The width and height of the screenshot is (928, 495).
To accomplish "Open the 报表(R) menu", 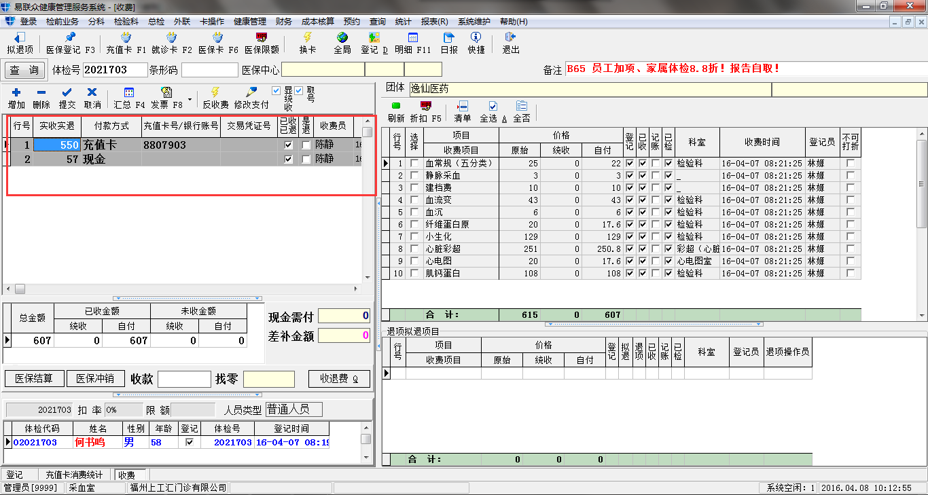I will [435, 22].
